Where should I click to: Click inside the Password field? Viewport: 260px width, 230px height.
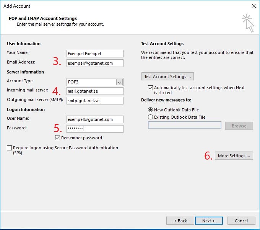pos(95,129)
